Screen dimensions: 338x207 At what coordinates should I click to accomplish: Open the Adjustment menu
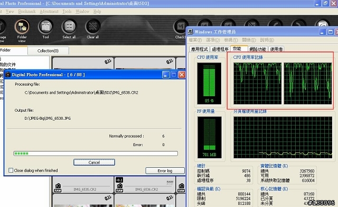(x=49, y=12)
